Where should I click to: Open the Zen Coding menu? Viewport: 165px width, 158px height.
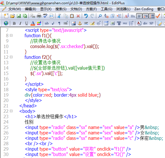(144, 9)
